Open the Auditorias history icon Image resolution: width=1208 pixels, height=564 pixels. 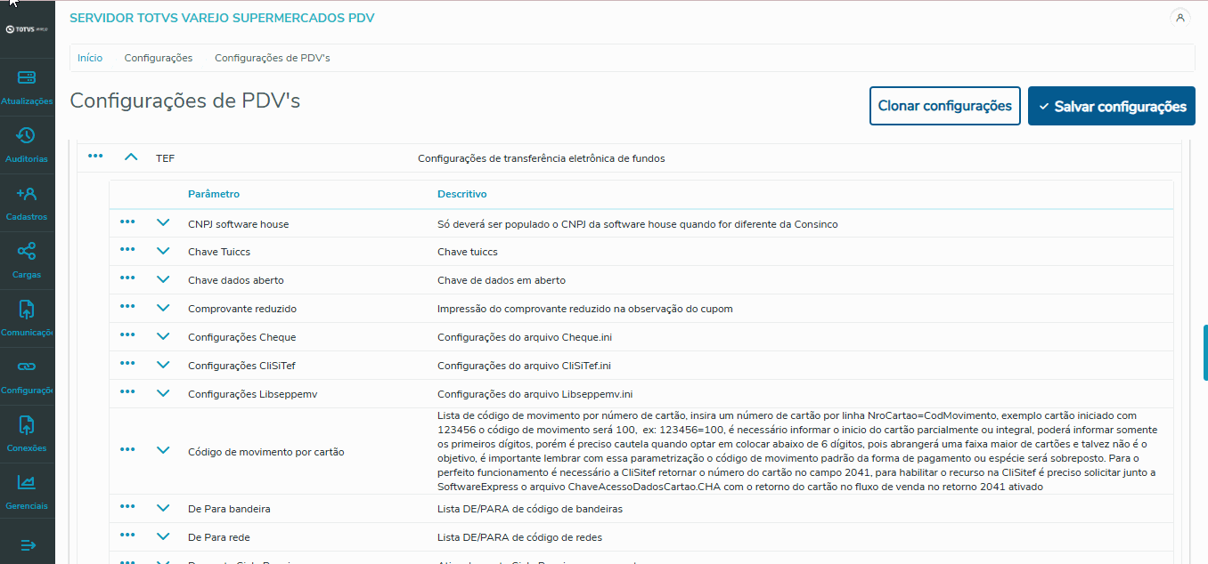[27, 135]
